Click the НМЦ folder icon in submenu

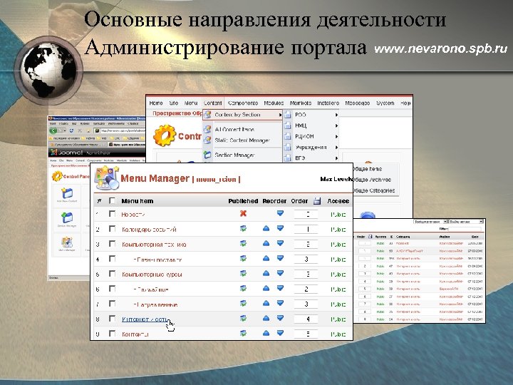point(287,125)
